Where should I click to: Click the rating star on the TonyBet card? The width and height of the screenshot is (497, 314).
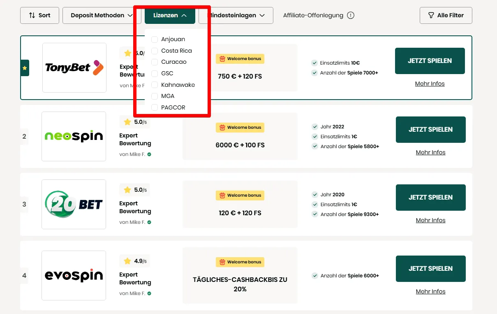(x=127, y=53)
